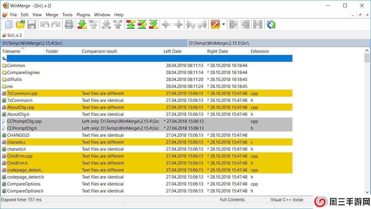The image size is (371, 209).
Task: Open the Options wrench icon
Action: coord(215,24)
